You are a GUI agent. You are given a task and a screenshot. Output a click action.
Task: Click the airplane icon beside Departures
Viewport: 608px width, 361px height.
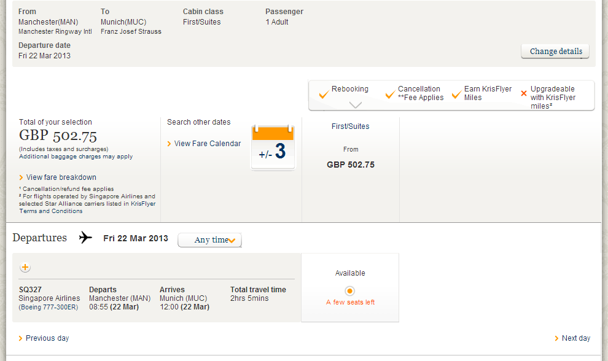click(85, 238)
